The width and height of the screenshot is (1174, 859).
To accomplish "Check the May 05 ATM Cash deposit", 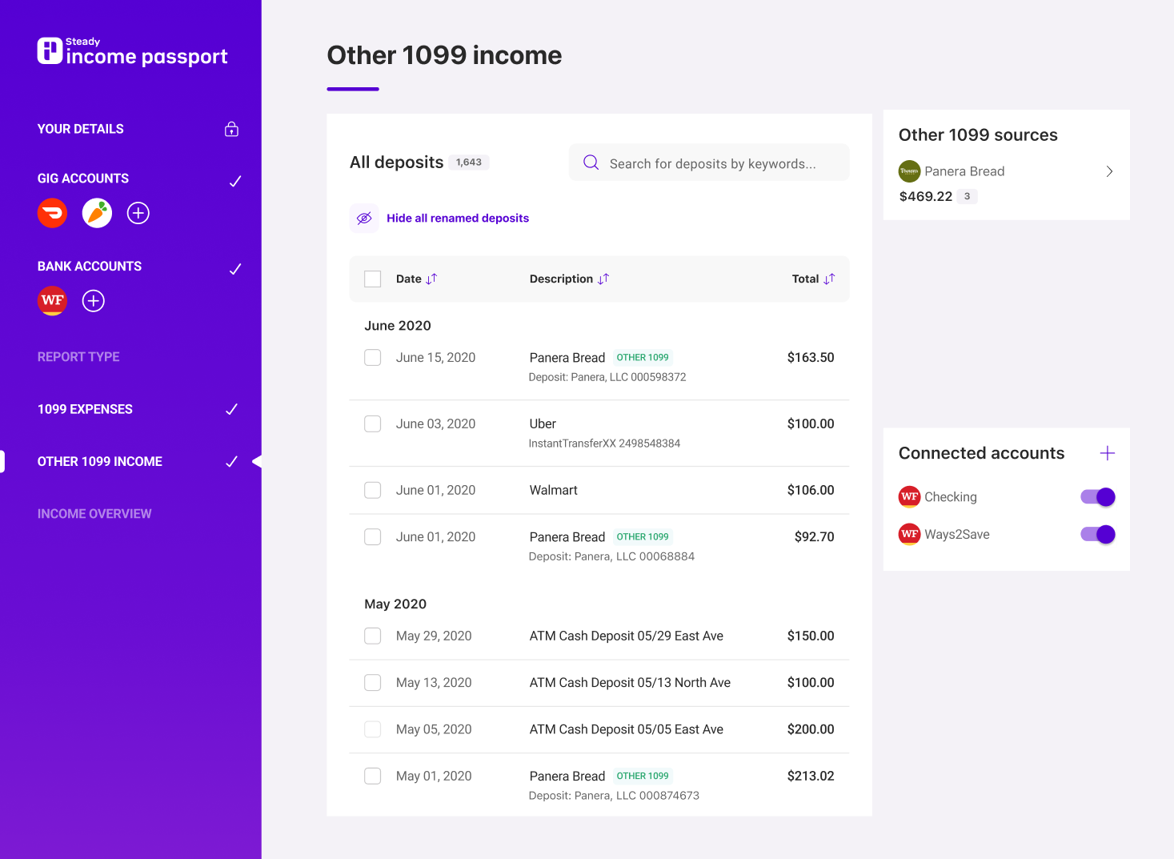I will pyautogui.click(x=373, y=729).
